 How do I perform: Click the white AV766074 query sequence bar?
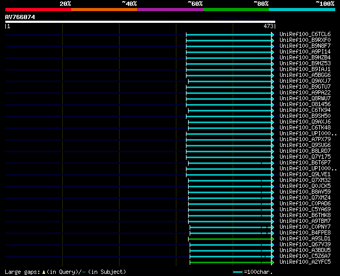140,22
